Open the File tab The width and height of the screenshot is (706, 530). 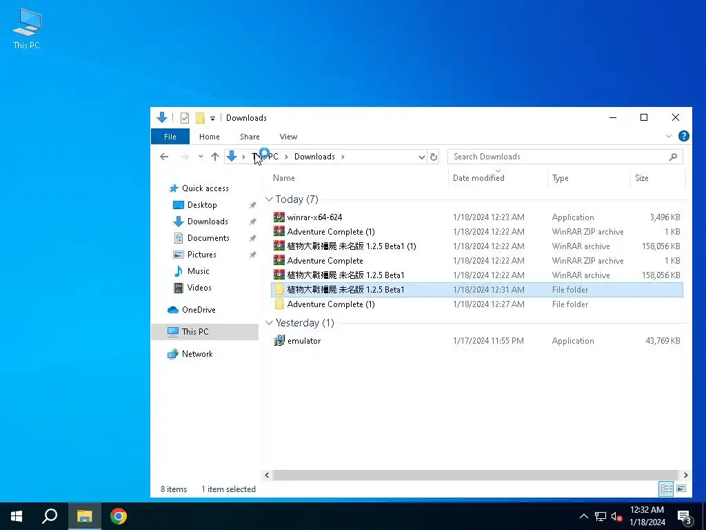click(x=170, y=137)
